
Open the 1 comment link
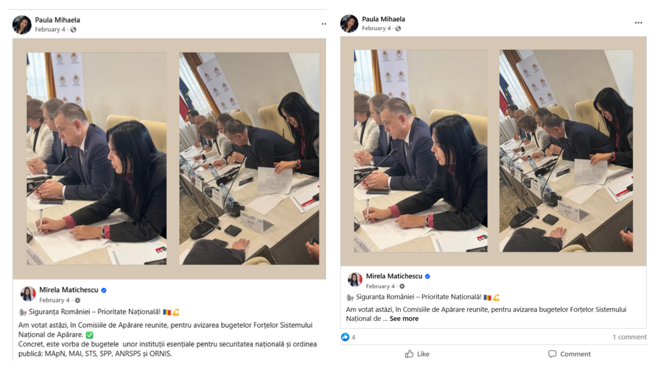pyautogui.click(x=630, y=337)
